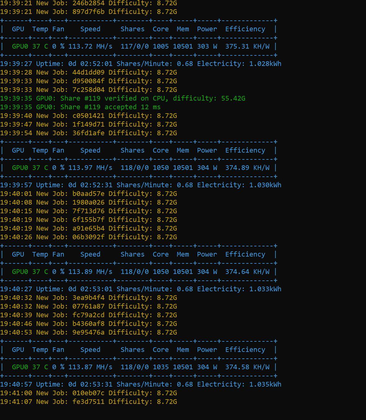The image size is (366, 420).
Task: Select core clock value 1005
Action: pos(161,46)
